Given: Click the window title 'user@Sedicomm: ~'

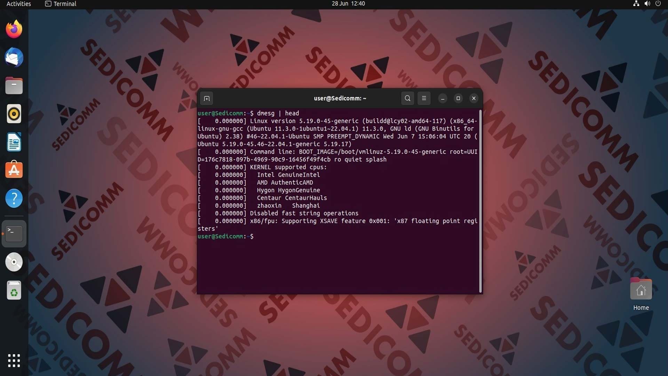Looking at the screenshot, I should click(340, 99).
